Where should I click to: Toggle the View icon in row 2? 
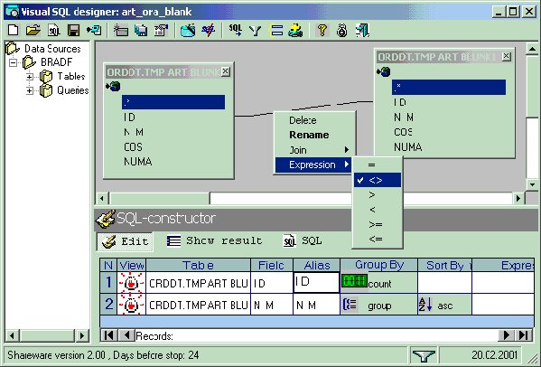coord(131,305)
